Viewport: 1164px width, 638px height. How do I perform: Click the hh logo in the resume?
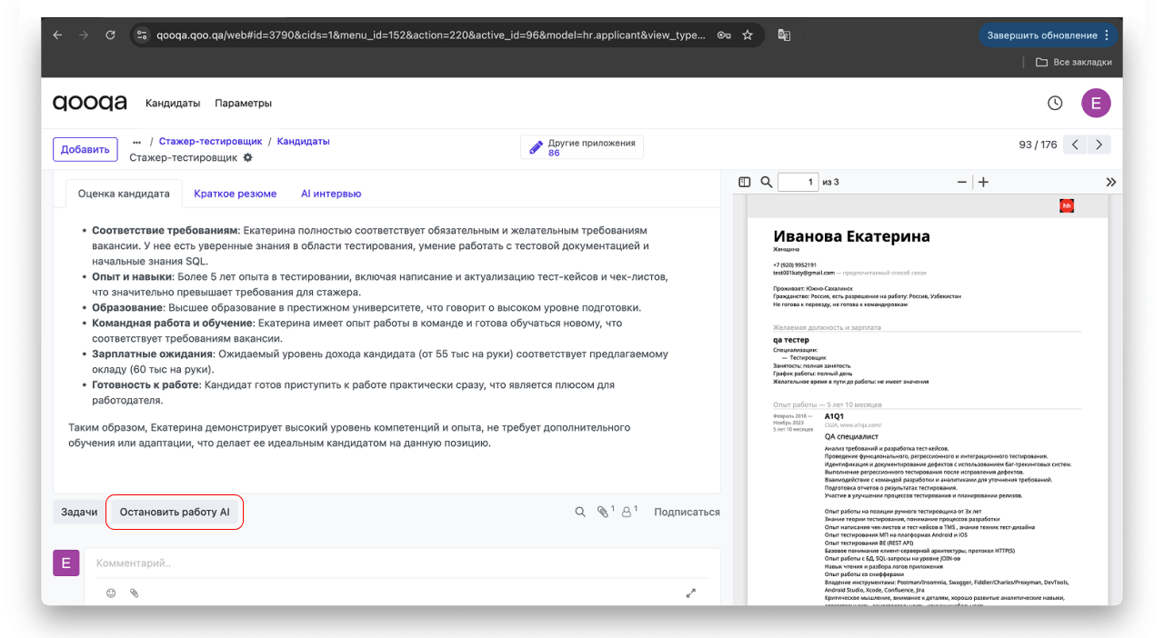click(1067, 205)
